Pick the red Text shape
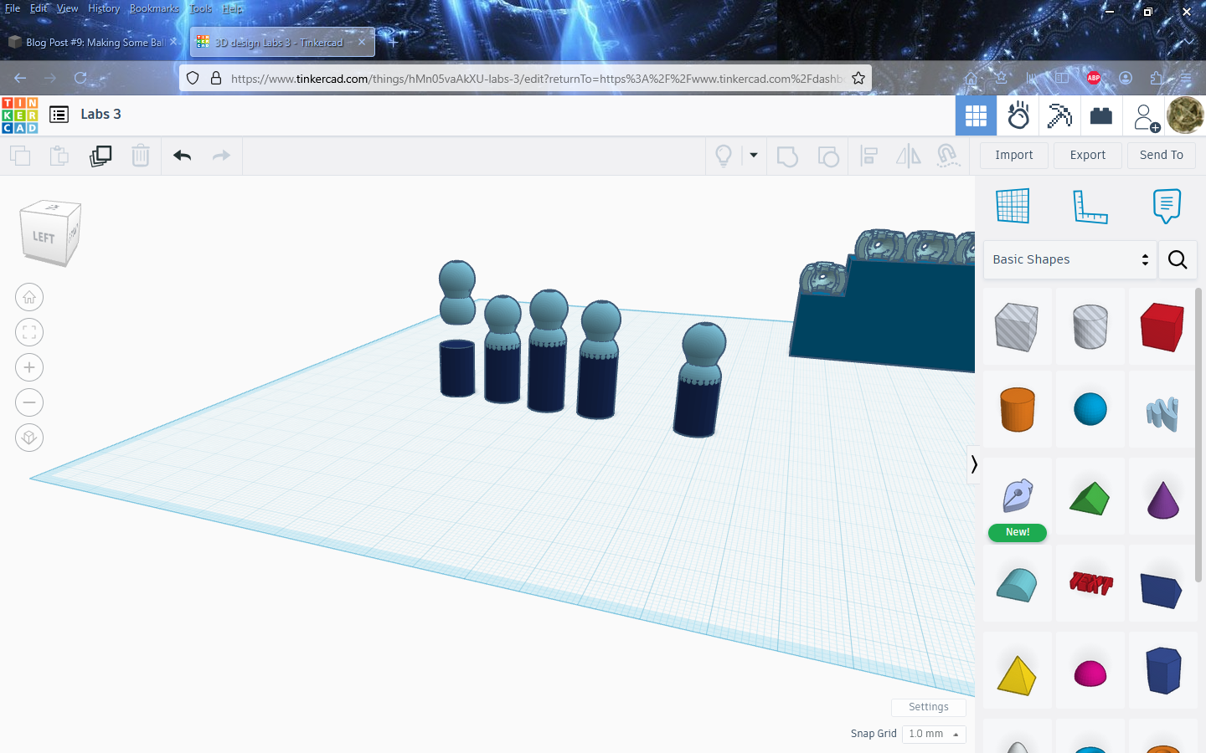The image size is (1206, 753). [x=1090, y=584]
